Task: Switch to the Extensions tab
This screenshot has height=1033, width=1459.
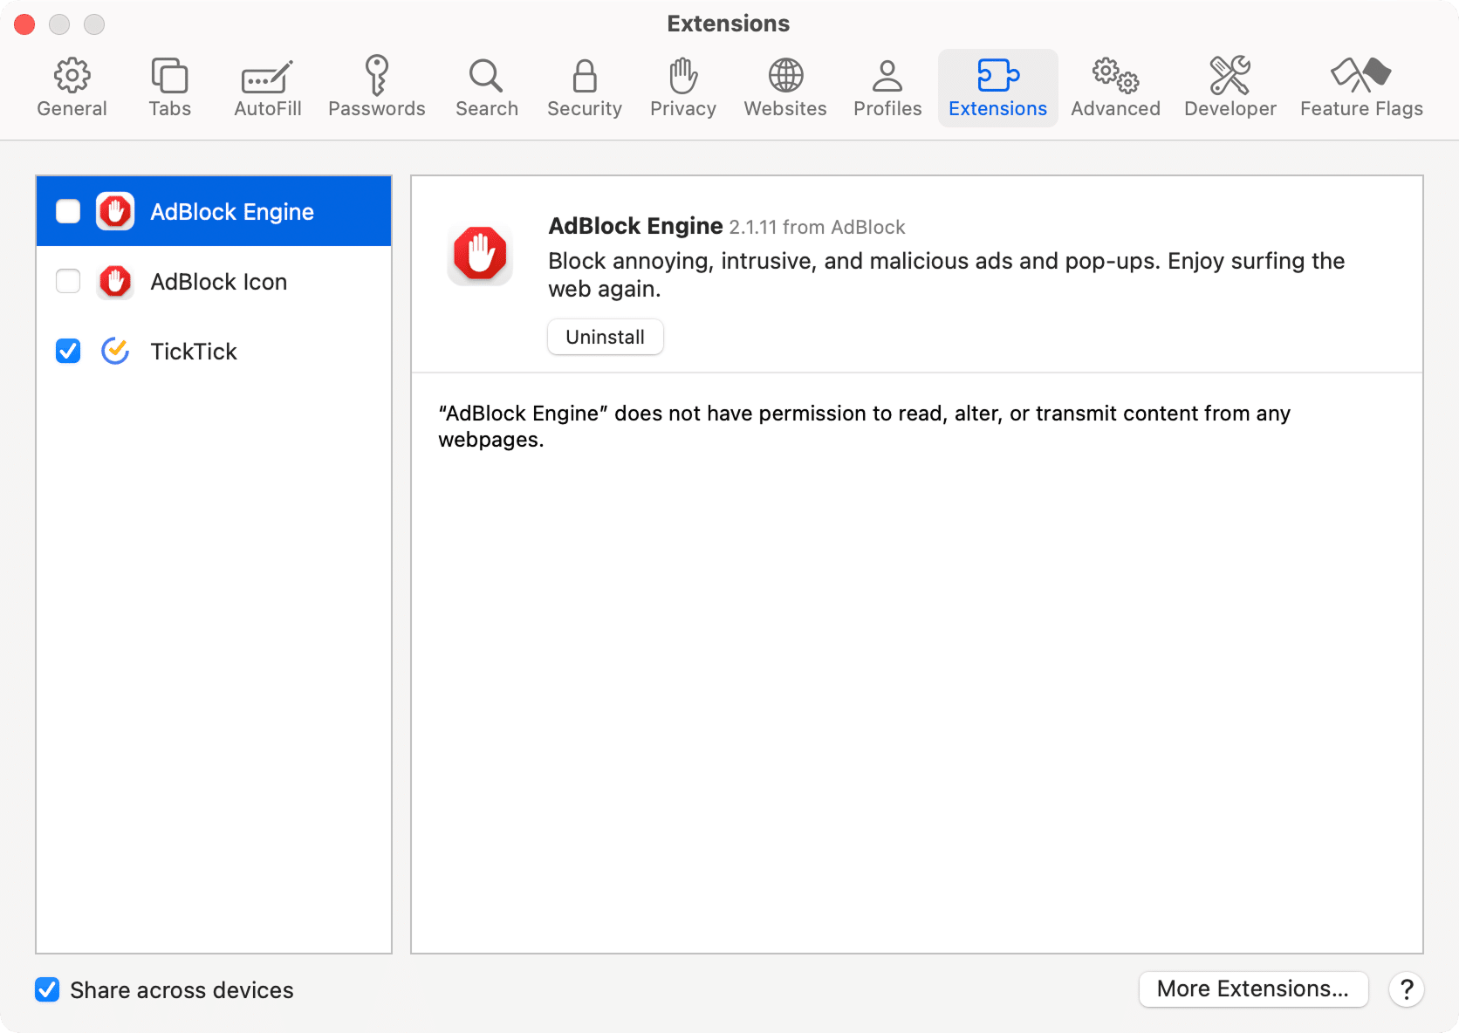Action: pyautogui.click(x=997, y=86)
